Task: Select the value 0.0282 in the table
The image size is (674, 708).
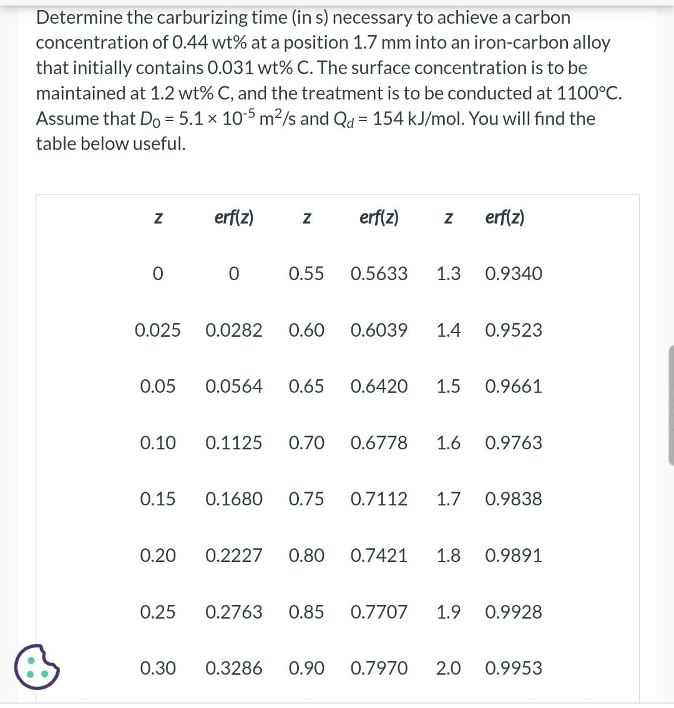Action: [x=234, y=330]
